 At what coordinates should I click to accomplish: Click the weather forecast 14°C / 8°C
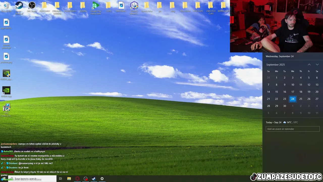[x=290, y=122]
